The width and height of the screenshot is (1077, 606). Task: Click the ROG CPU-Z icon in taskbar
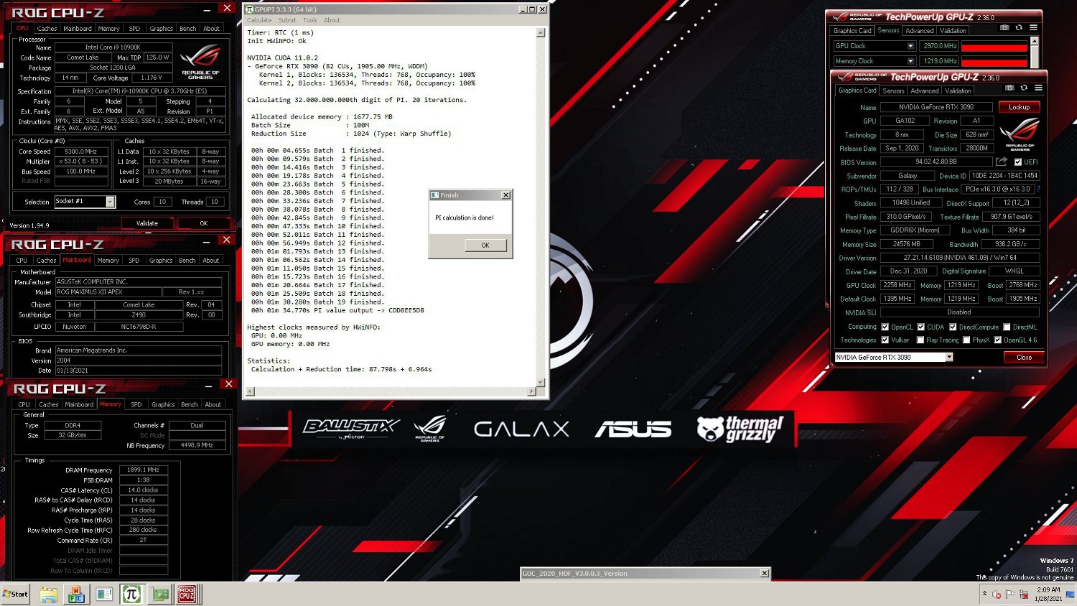pyautogui.click(x=187, y=595)
